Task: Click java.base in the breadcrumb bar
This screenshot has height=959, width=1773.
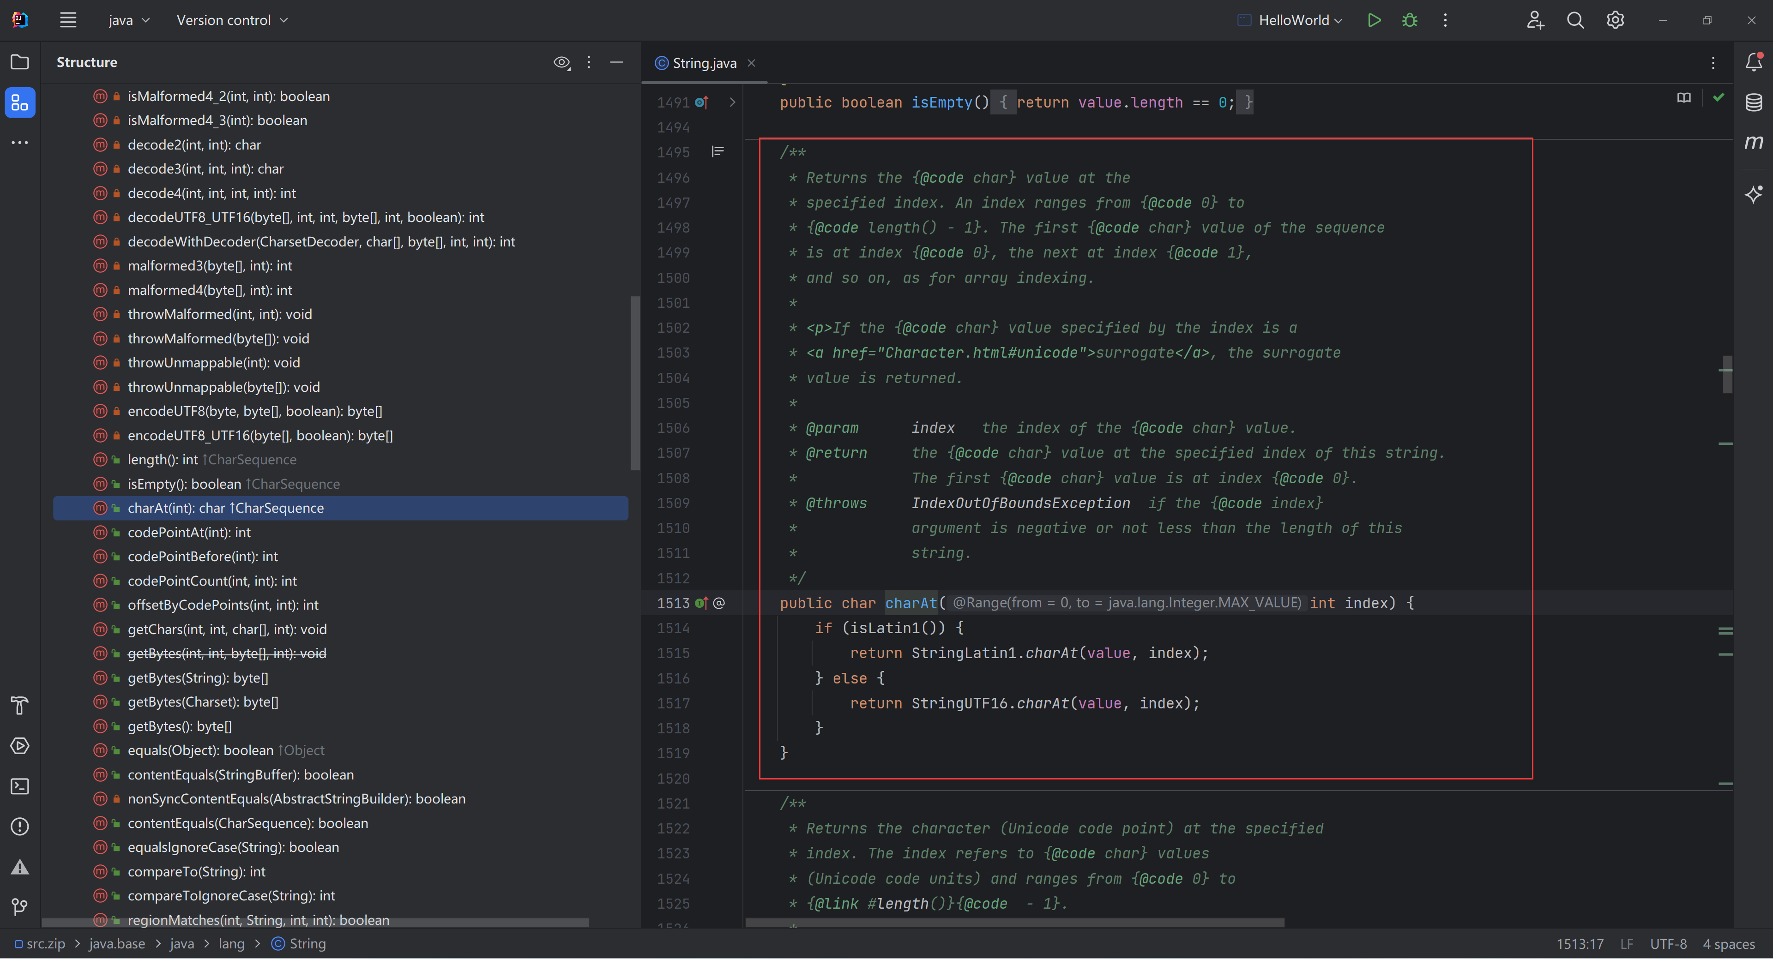Action: pyautogui.click(x=117, y=944)
